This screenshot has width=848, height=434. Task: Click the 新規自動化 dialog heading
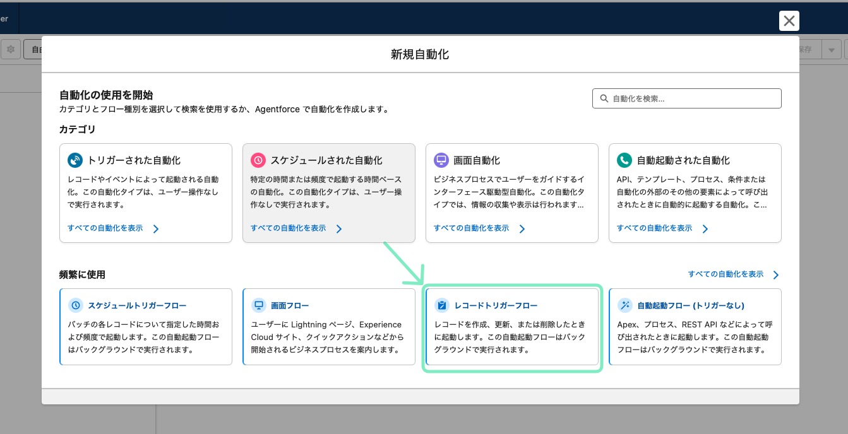click(x=420, y=54)
